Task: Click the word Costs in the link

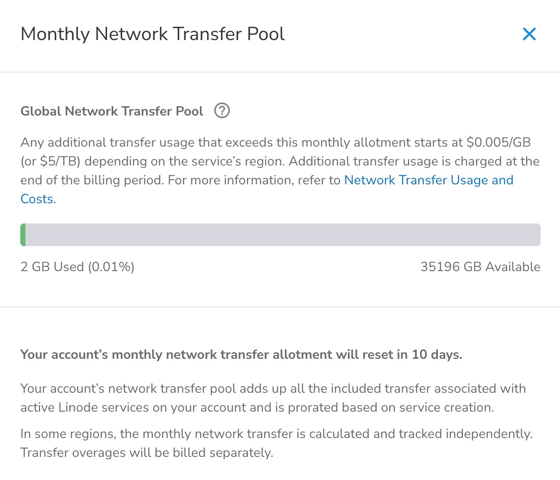Action: (x=37, y=199)
